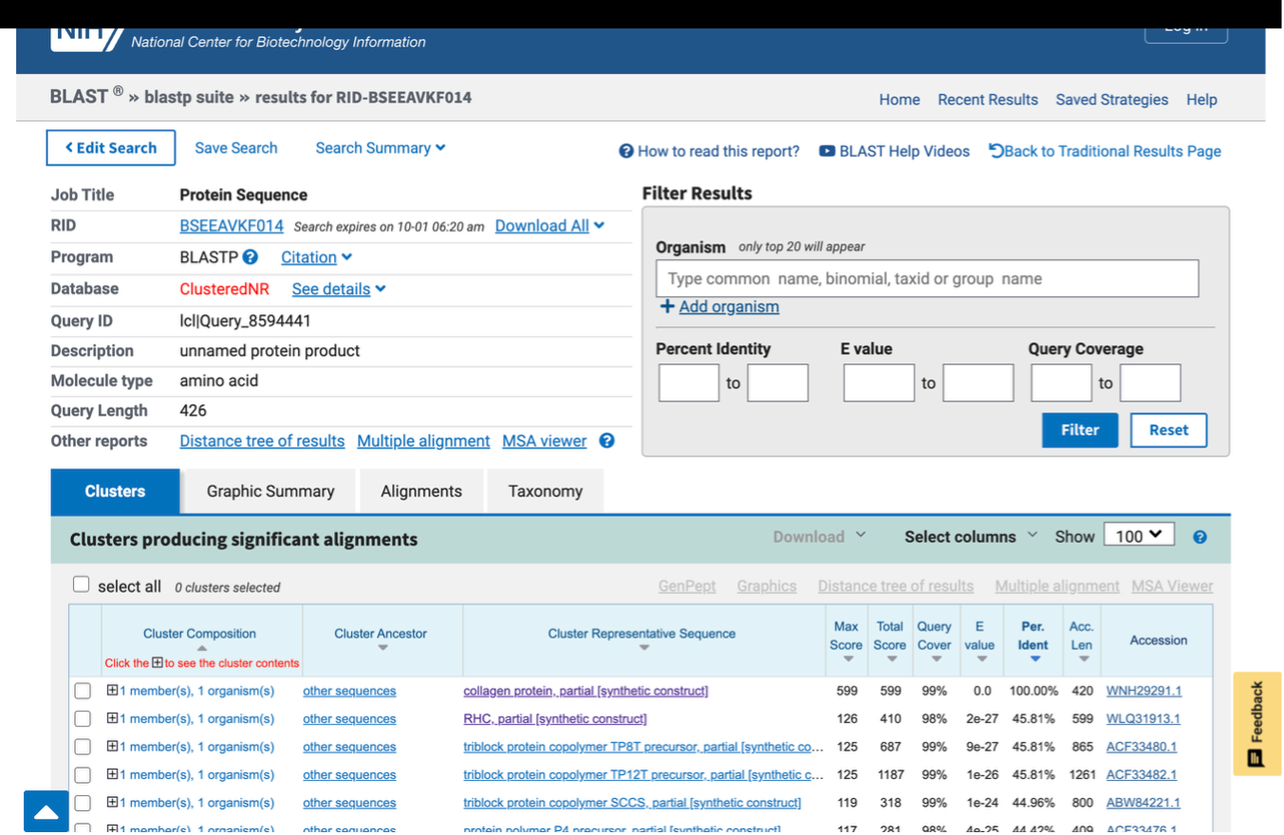This screenshot has width=1284, height=835.
Task: Click the help icon beside MSA viewer
Action: (x=607, y=441)
